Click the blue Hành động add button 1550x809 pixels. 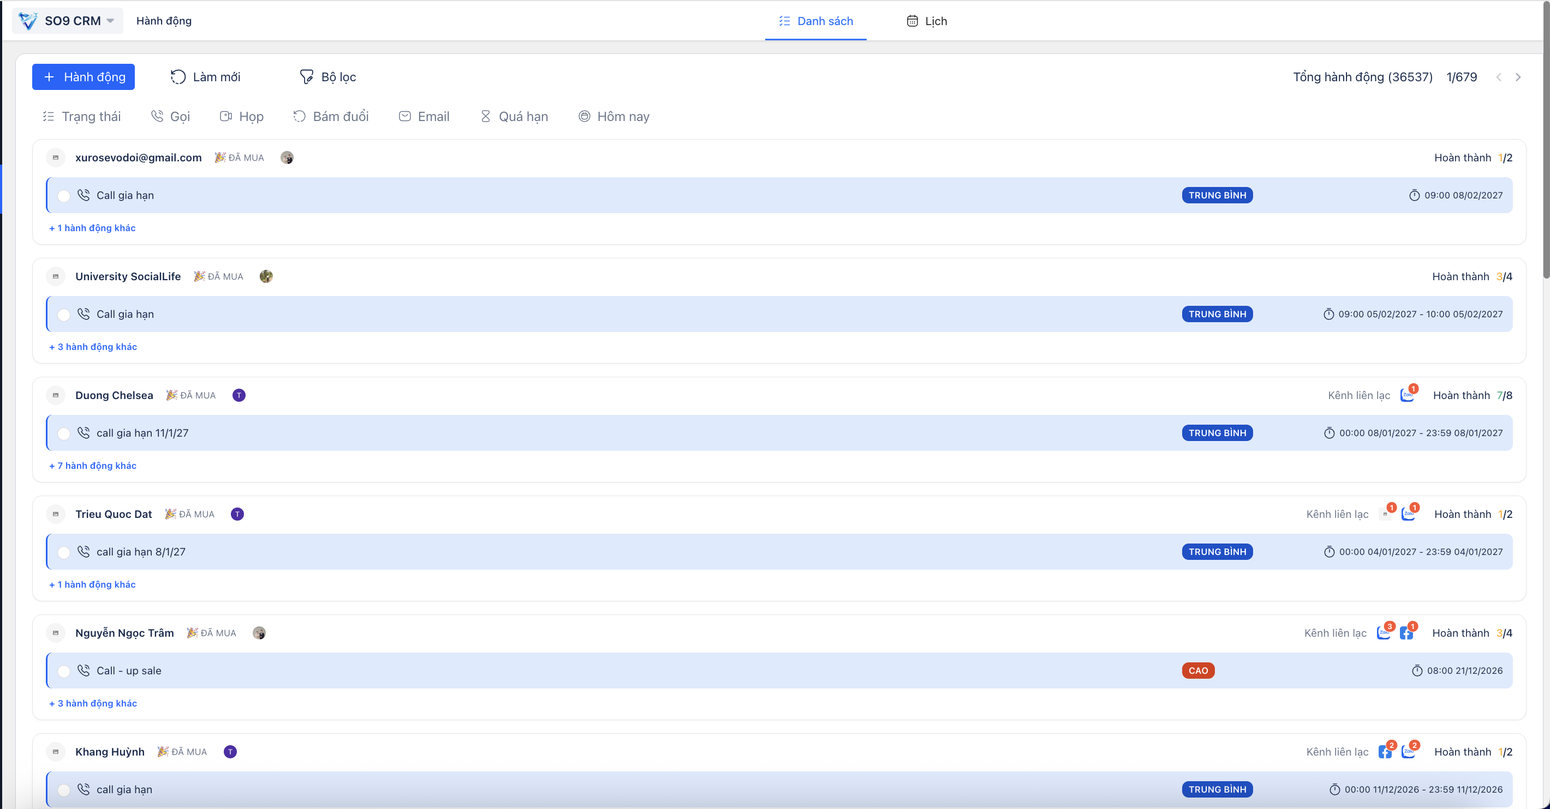click(x=84, y=77)
